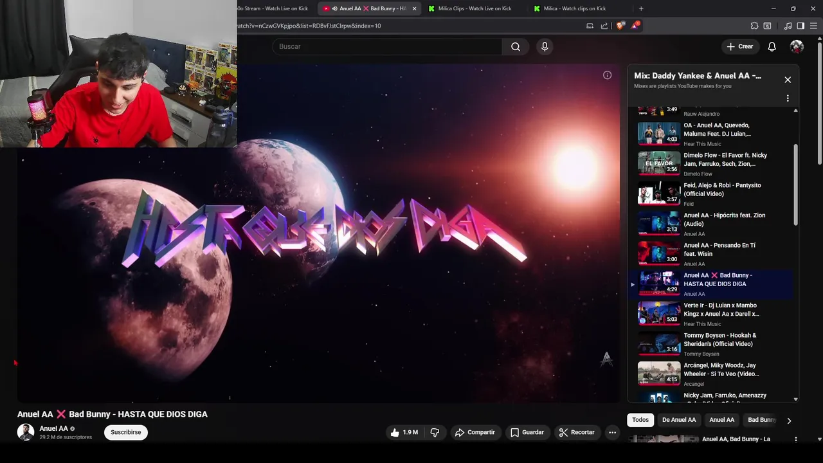Screen dimensions: 823x463
Task: Click Compartir share button
Action: click(x=475, y=432)
